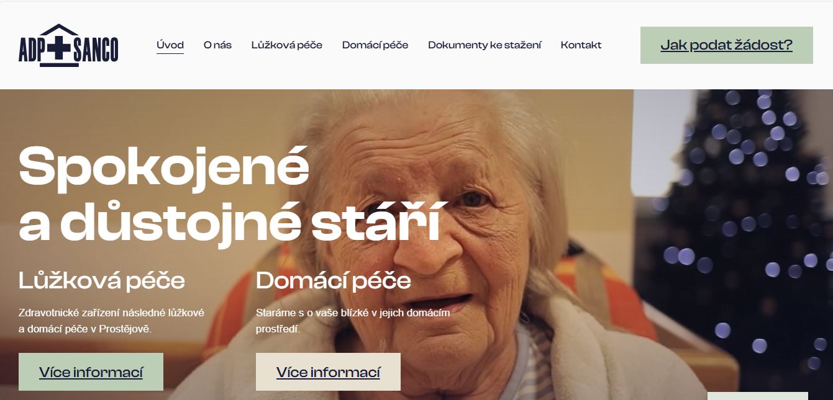The width and height of the screenshot is (833, 400).
Task: Click the green Více informací button for Lůžková péče
Action: point(91,372)
